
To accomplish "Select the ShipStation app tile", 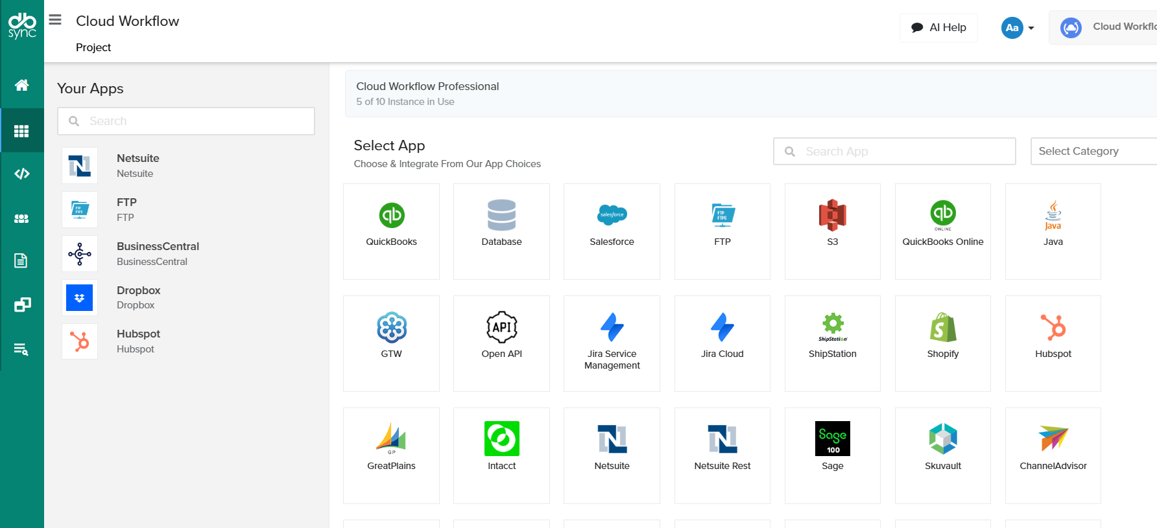I will tap(833, 343).
